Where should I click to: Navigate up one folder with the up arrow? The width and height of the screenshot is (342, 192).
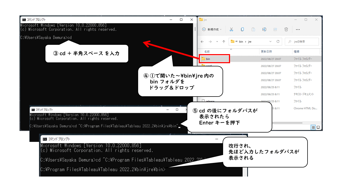coord(224,42)
